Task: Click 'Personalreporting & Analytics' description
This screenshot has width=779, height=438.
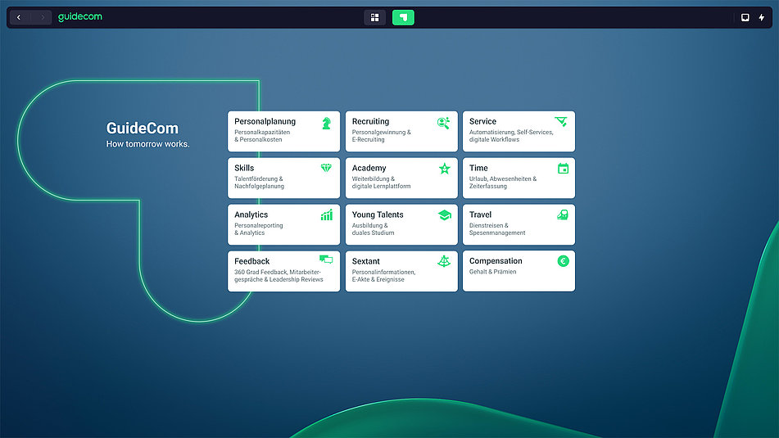Action: pyautogui.click(x=258, y=229)
